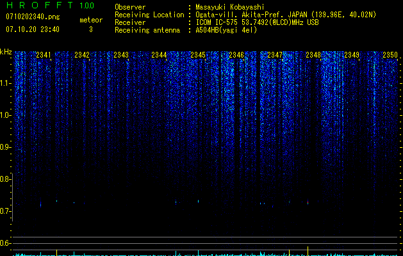Click the ICOM IC-575 receiver details
The image size is (403, 256).
[x=257, y=22]
